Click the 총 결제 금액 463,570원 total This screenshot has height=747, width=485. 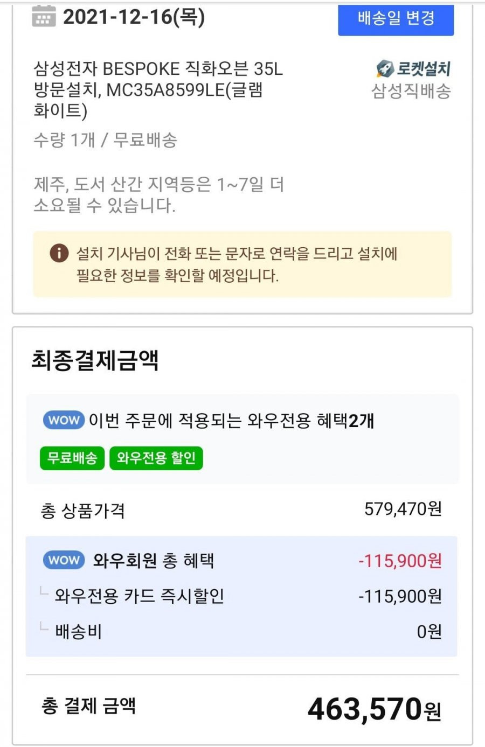coord(241,708)
